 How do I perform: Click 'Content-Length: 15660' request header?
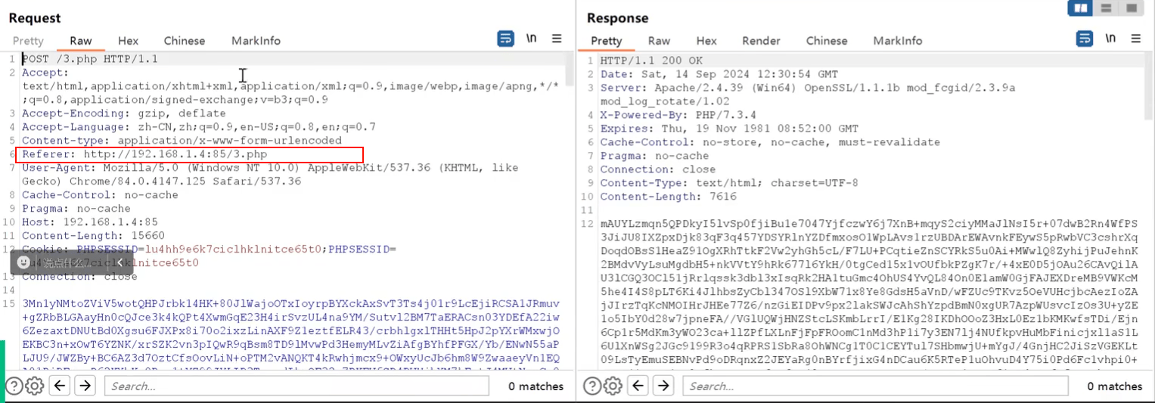pos(93,236)
